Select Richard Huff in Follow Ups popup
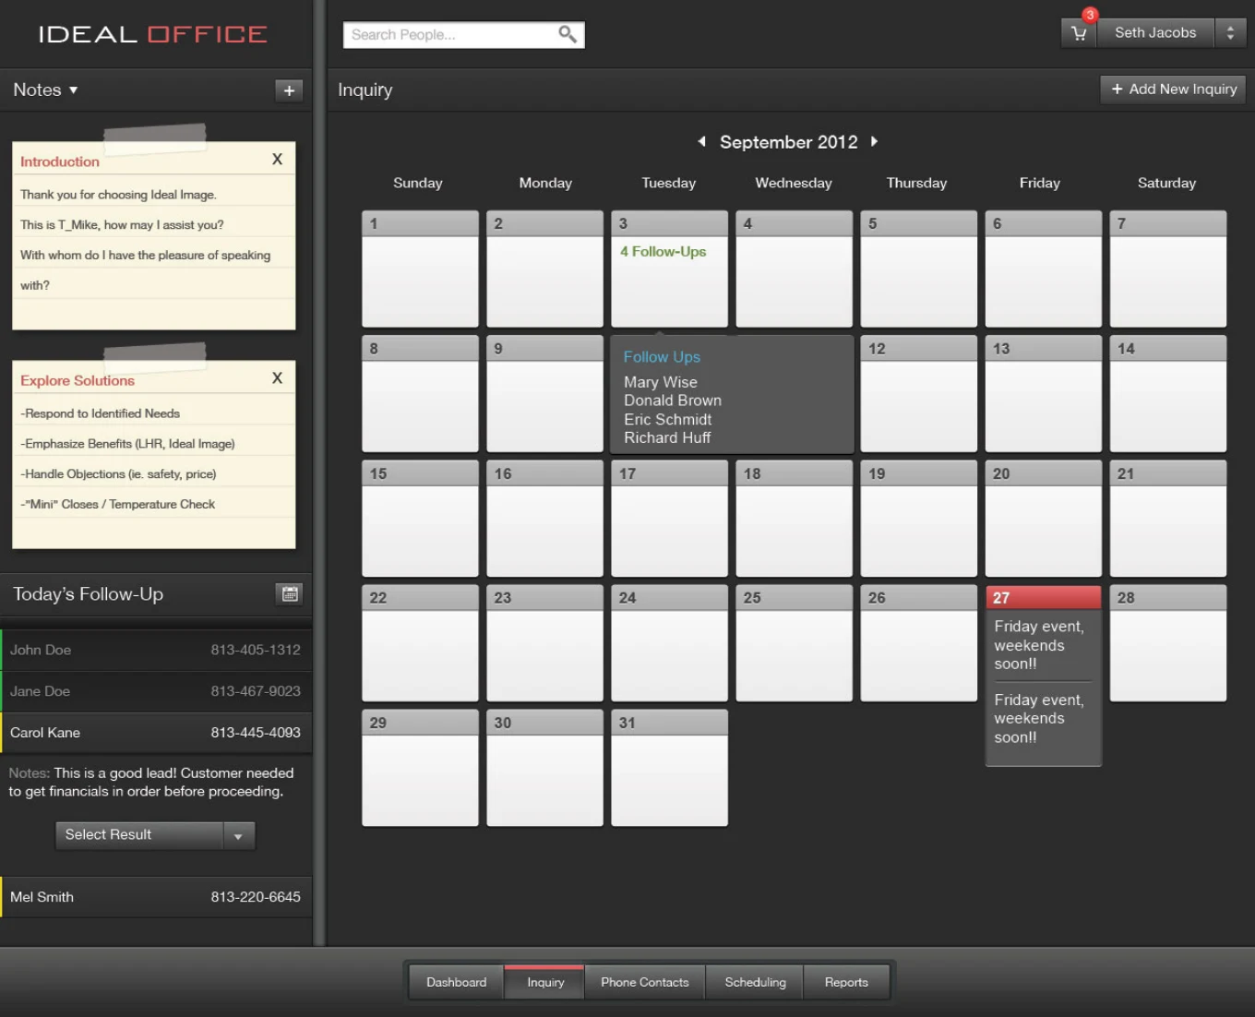Screen dimensions: 1255x1017 (x=667, y=437)
